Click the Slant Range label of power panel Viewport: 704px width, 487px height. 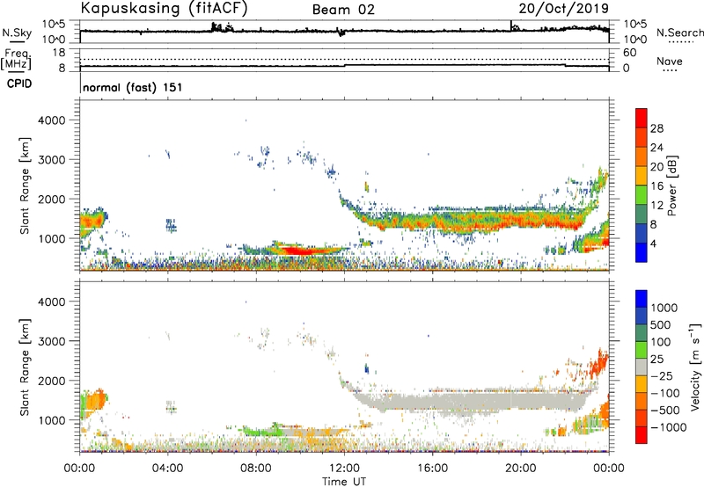26,185
